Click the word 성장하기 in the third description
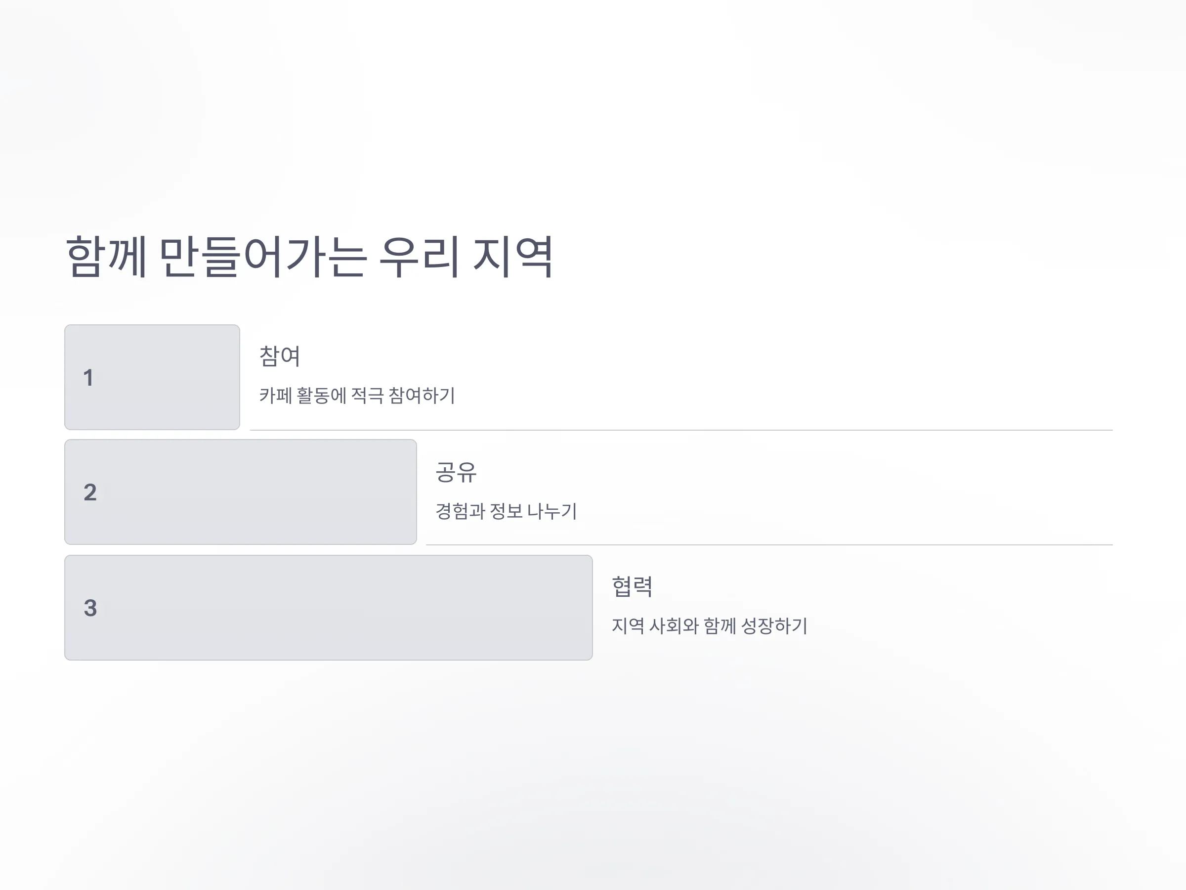Image resolution: width=1186 pixels, height=890 pixels. click(x=774, y=625)
